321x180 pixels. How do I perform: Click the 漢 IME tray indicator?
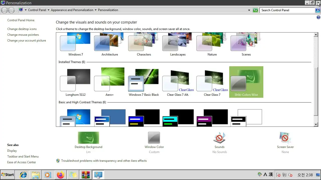(x=271, y=174)
